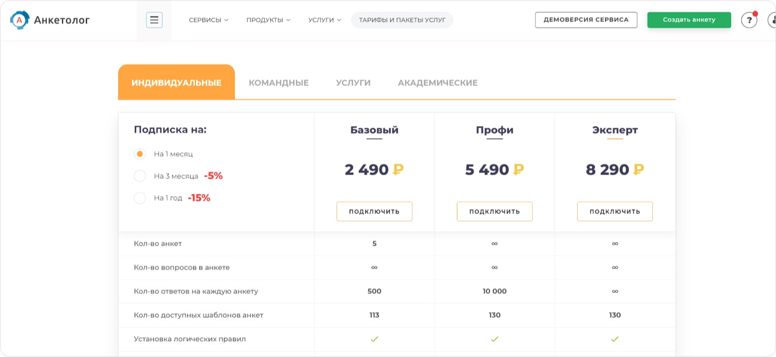The image size is (776, 357).
Task: Expand the УСЛУГИ dropdown in top navigation
Action: [323, 20]
